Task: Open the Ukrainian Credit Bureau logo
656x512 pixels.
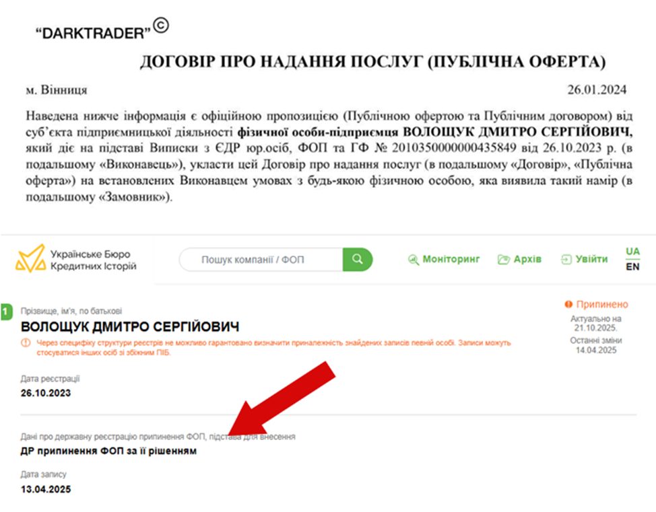Action: click(30, 259)
